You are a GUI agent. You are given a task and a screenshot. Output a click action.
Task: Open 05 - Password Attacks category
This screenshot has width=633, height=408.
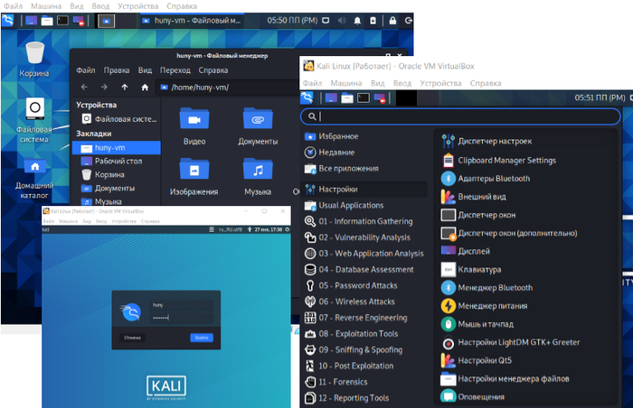(364, 285)
